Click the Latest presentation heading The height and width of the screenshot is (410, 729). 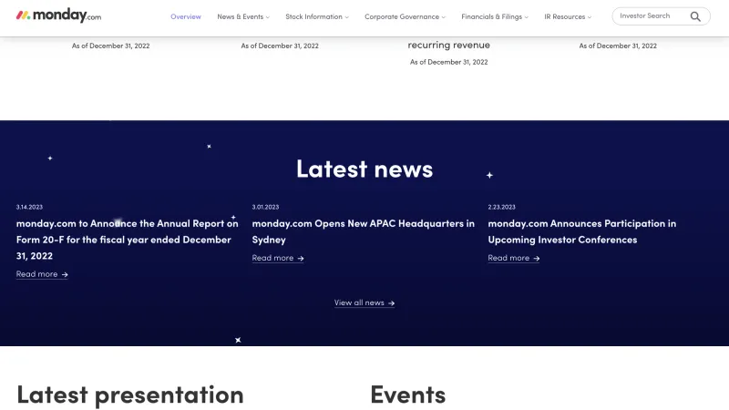click(x=130, y=395)
